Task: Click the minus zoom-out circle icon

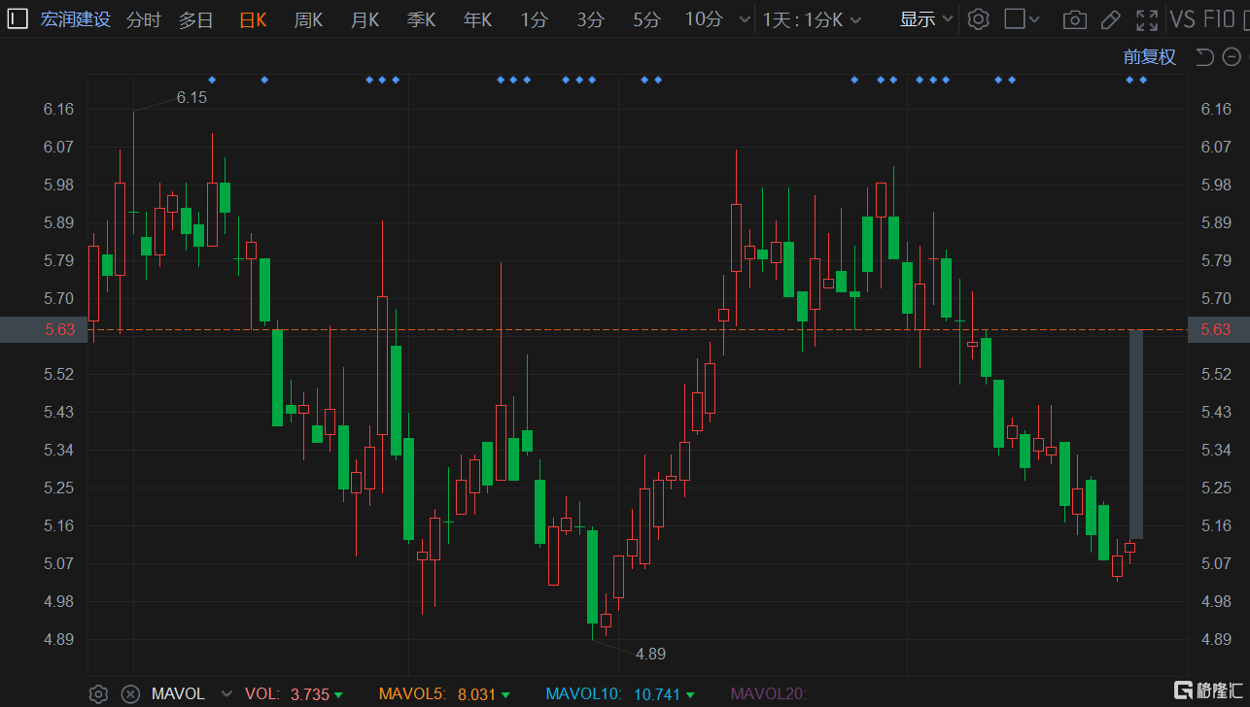Action: [1231, 57]
